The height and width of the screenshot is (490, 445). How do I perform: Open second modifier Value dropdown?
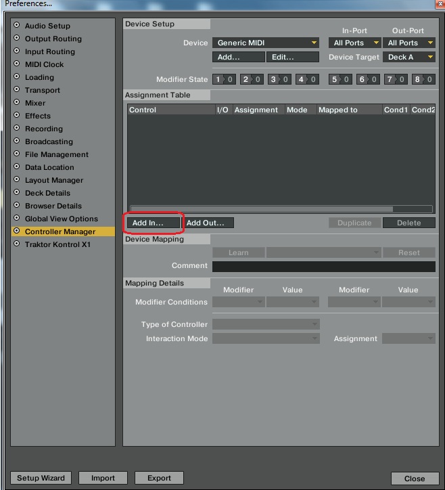pyautogui.click(x=408, y=302)
